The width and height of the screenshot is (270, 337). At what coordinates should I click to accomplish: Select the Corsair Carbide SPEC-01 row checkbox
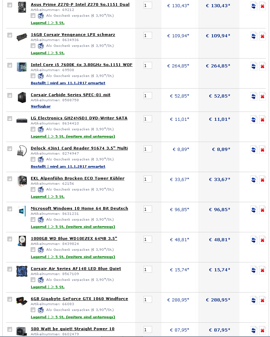tap(10, 95)
